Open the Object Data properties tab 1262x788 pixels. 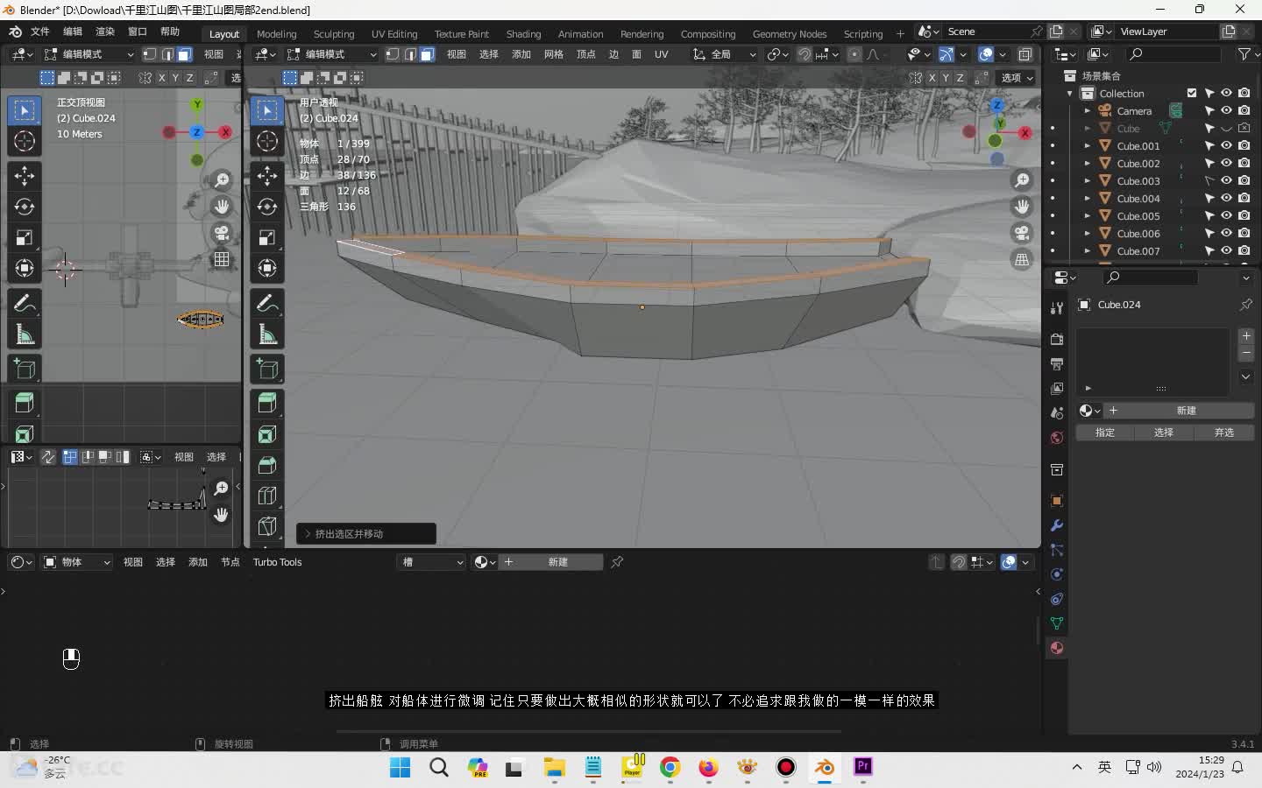coord(1057,623)
